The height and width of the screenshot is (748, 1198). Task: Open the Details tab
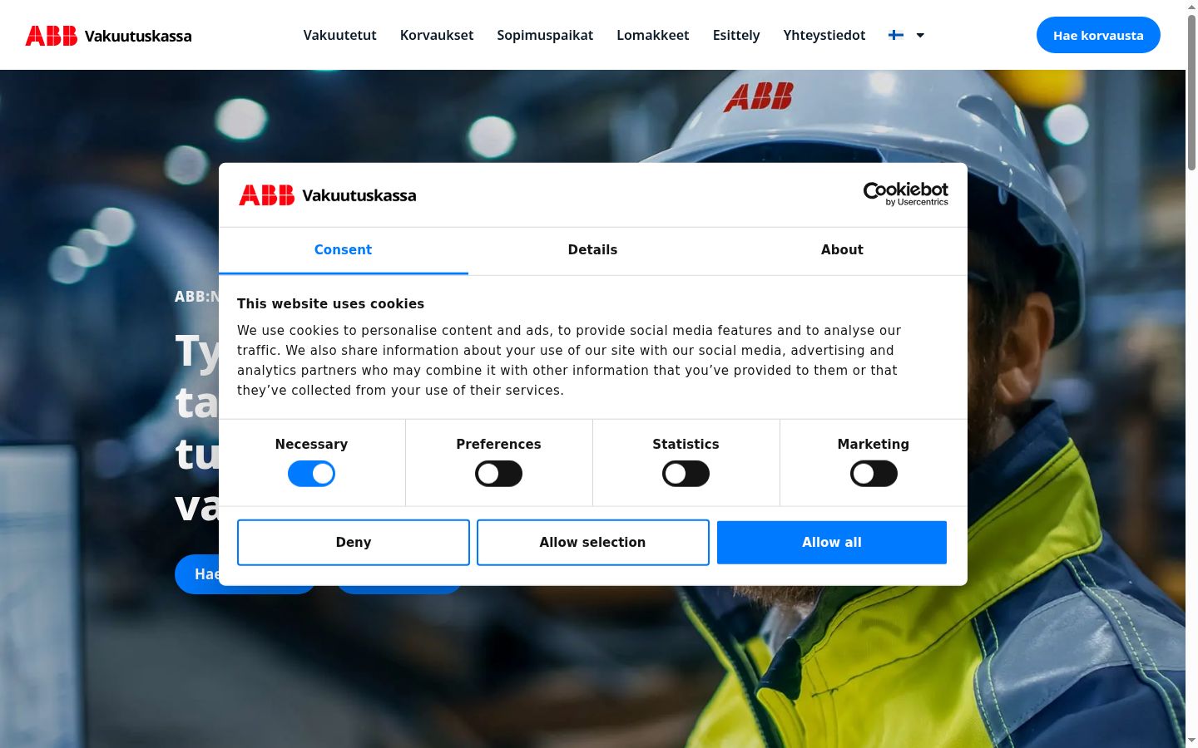tap(592, 250)
